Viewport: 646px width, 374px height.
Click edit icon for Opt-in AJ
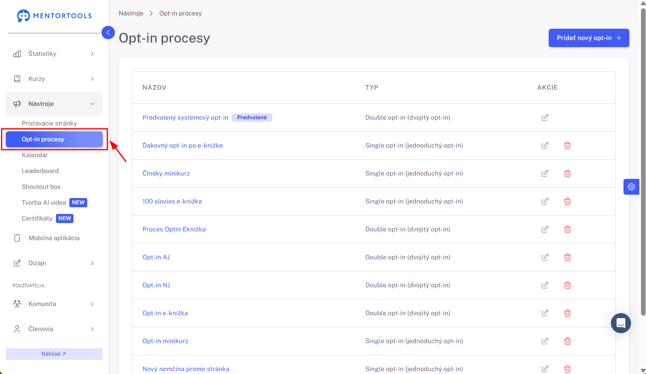tap(545, 257)
